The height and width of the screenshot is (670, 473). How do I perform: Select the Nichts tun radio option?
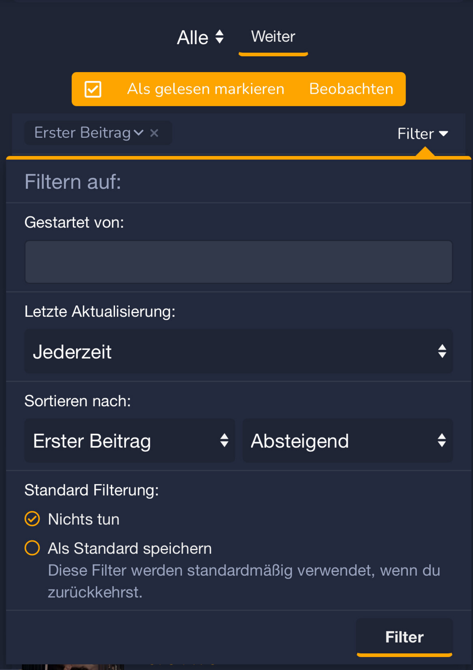(32, 519)
